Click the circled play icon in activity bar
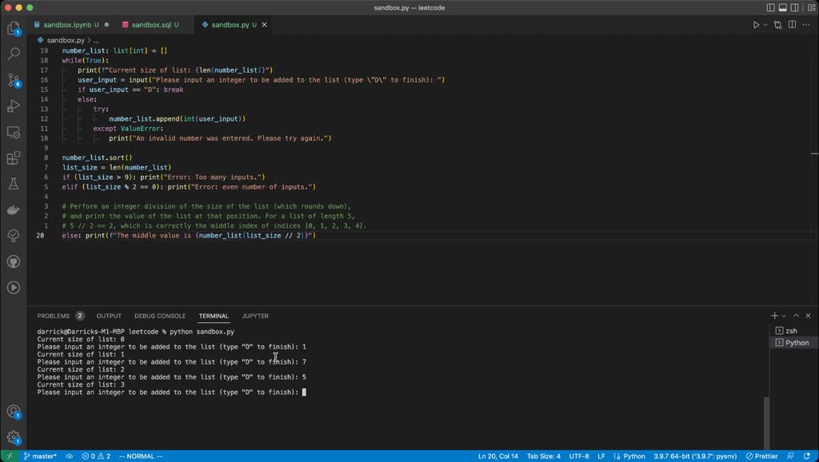 click(x=14, y=288)
